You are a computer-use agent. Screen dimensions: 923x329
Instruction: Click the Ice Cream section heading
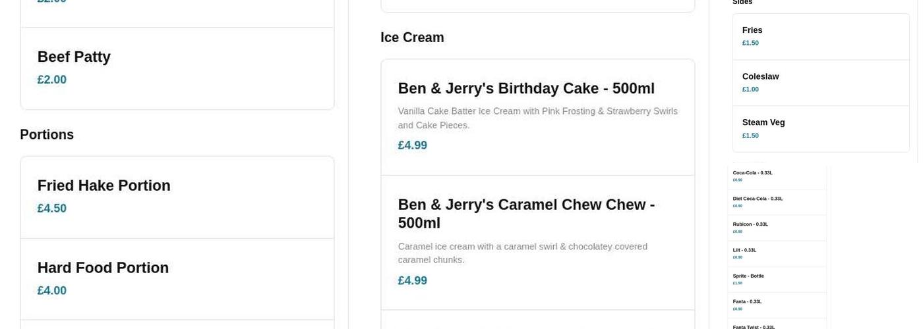click(412, 38)
